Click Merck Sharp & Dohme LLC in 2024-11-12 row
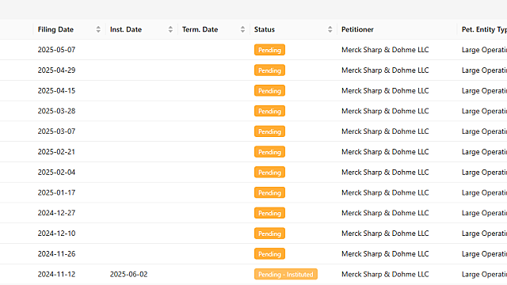This screenshot has height=285, width=507. (385, 274)
